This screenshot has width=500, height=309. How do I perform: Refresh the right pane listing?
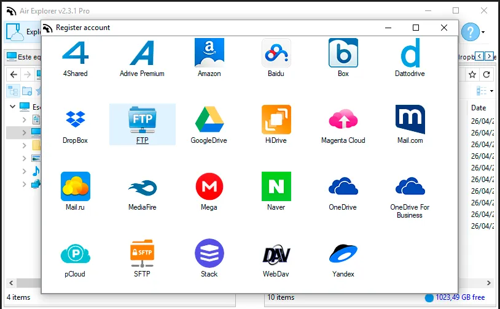click(486, 75)
